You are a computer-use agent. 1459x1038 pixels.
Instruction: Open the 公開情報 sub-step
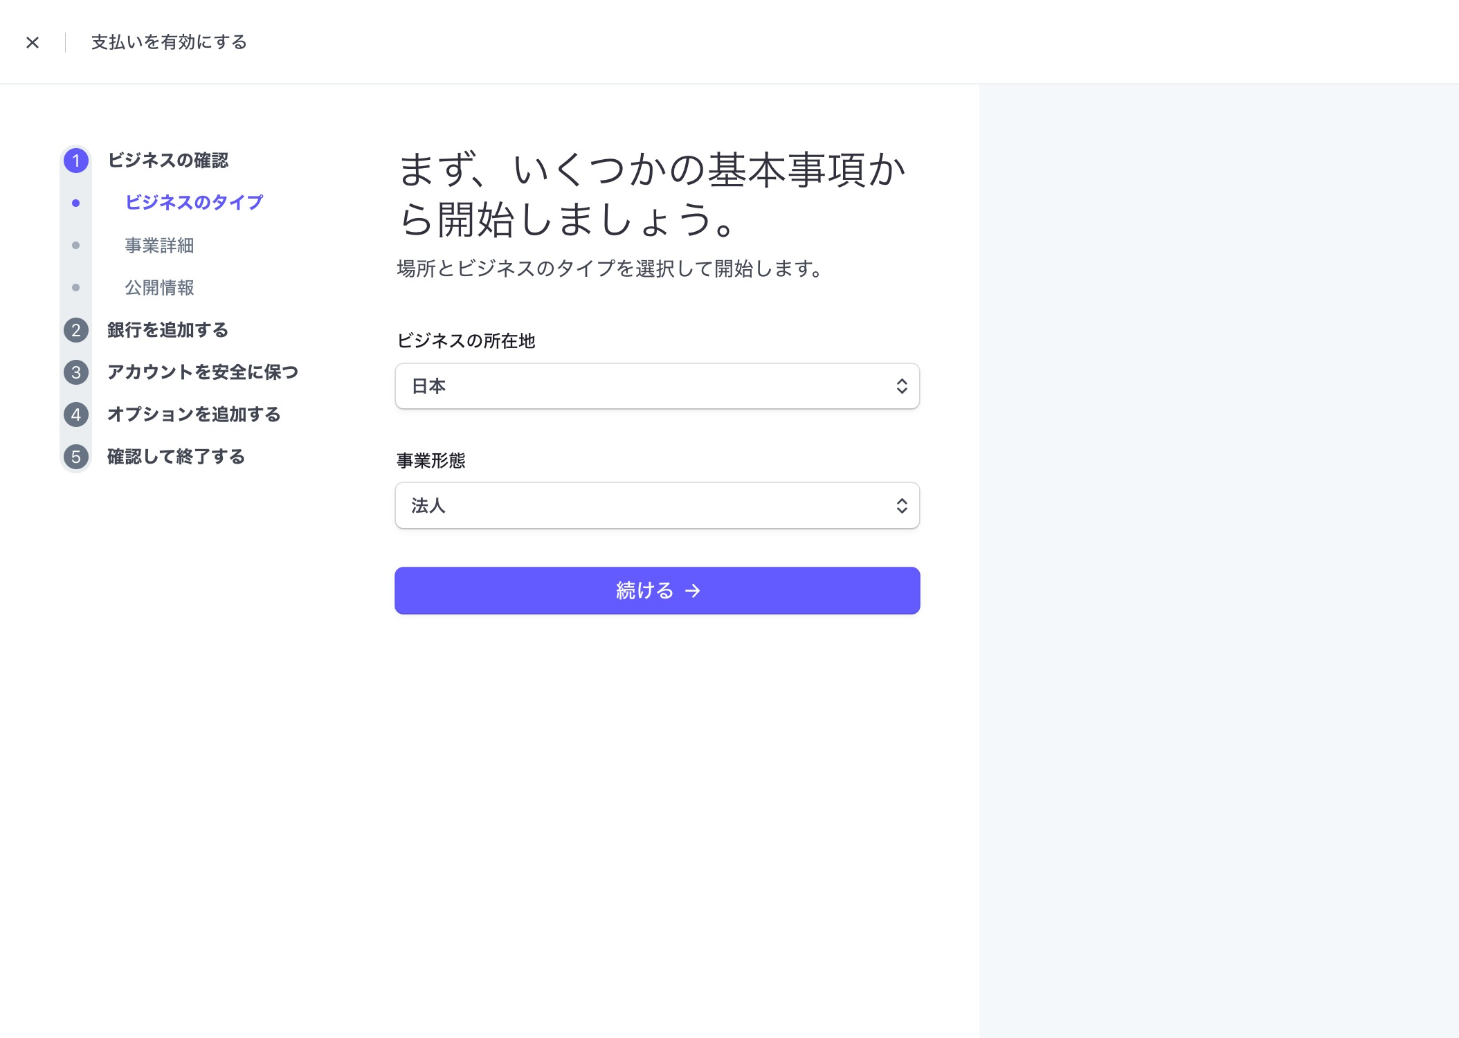tap(159, 288)
